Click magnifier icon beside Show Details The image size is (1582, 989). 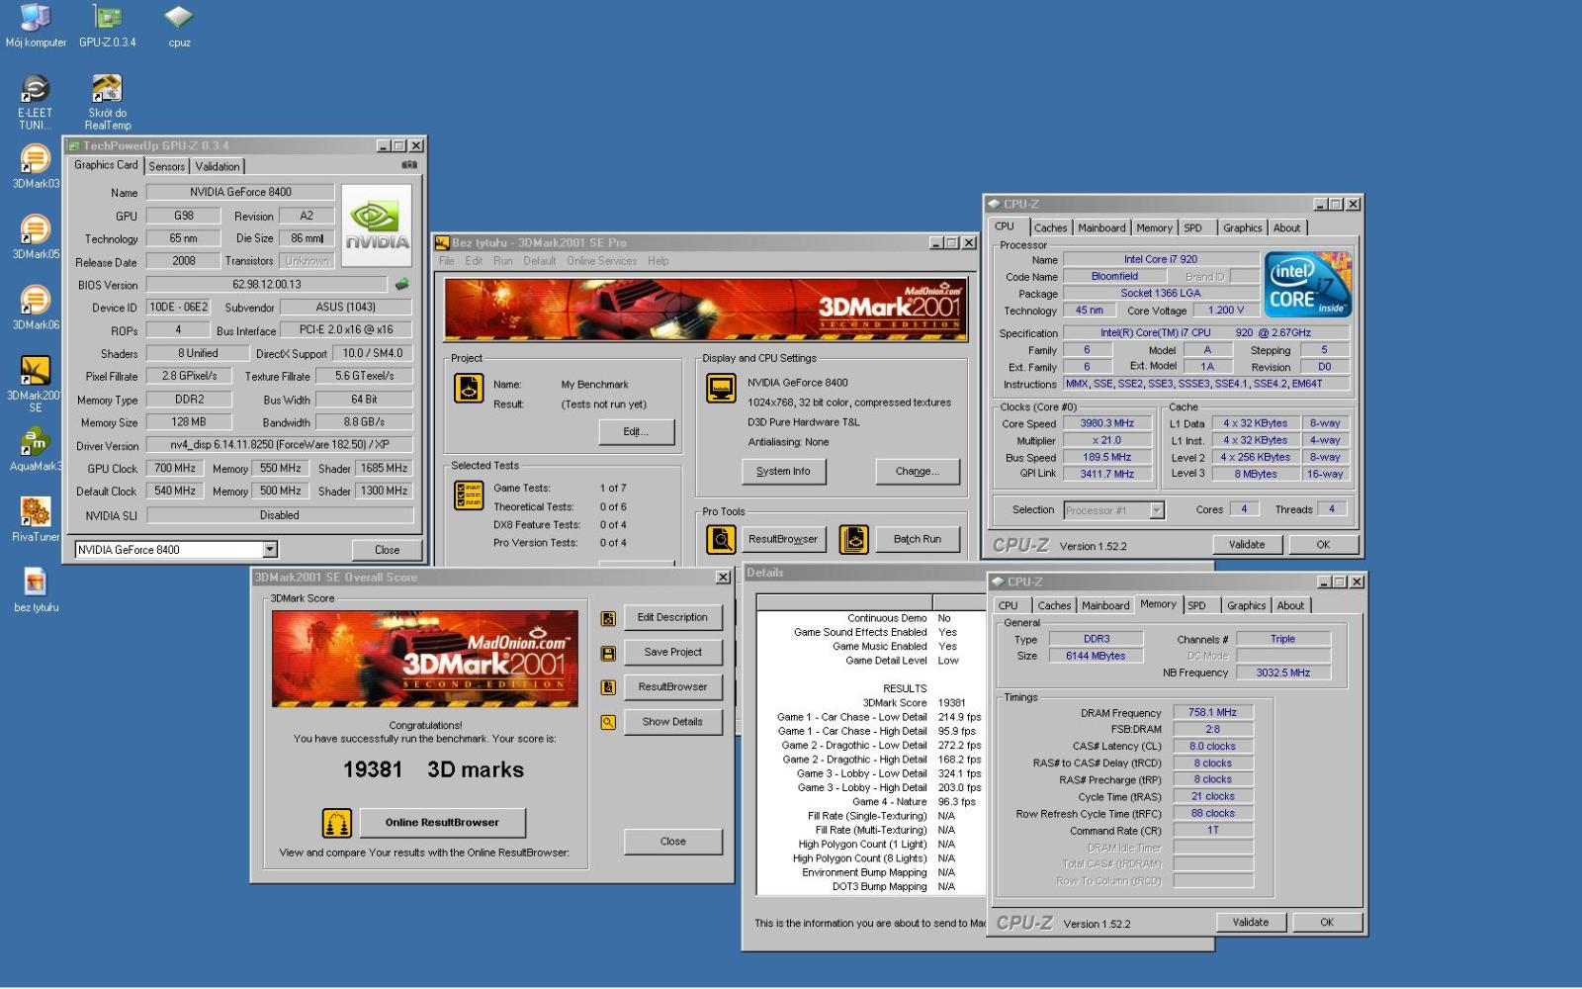point(608,722)
